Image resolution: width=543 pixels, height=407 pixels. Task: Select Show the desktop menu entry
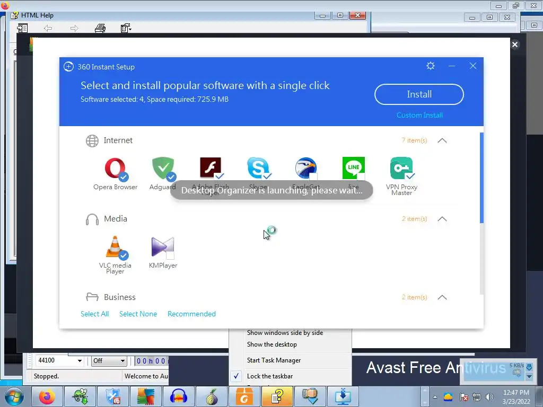[x=272, y=344]
